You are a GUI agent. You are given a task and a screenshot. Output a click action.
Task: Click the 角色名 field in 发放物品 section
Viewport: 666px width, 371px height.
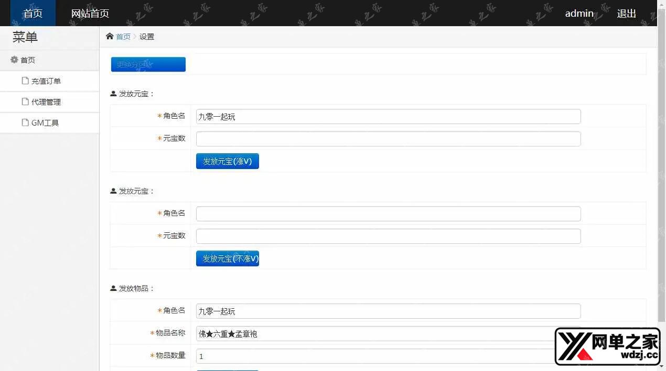388,311
